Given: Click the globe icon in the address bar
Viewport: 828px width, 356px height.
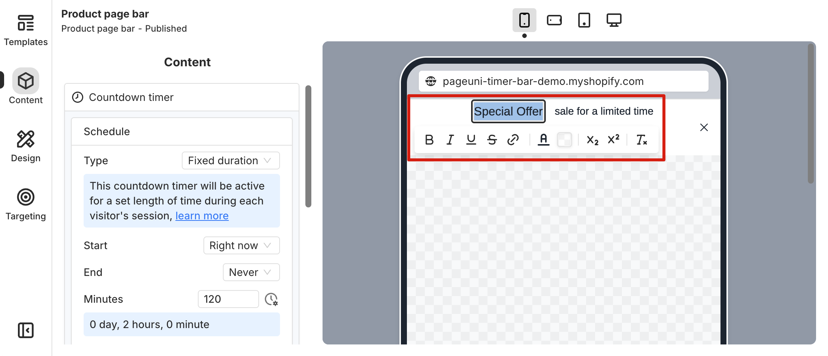Looking at the screenshot, I should [x=431, y=81].
